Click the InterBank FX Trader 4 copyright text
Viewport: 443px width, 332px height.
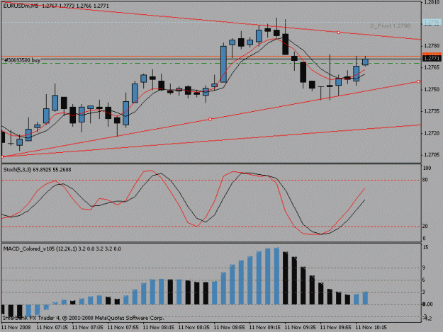84,318
